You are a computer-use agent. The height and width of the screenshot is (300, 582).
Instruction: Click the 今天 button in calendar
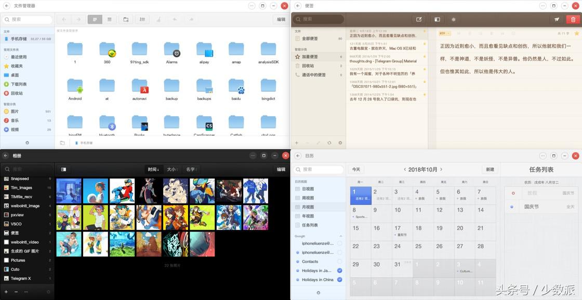[x=356, y=169]
